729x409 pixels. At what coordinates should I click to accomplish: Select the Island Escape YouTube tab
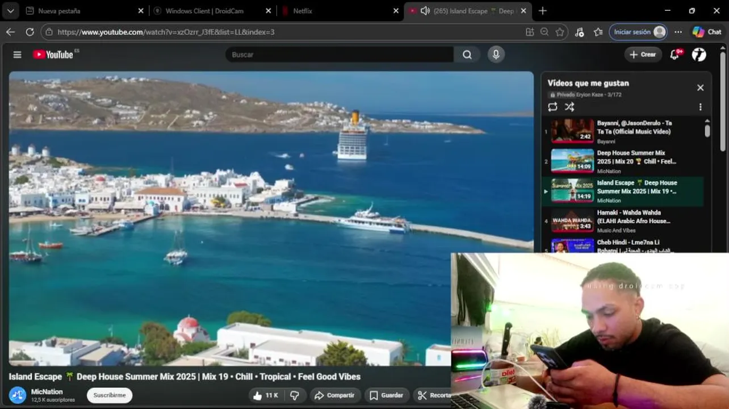point(469,11)
